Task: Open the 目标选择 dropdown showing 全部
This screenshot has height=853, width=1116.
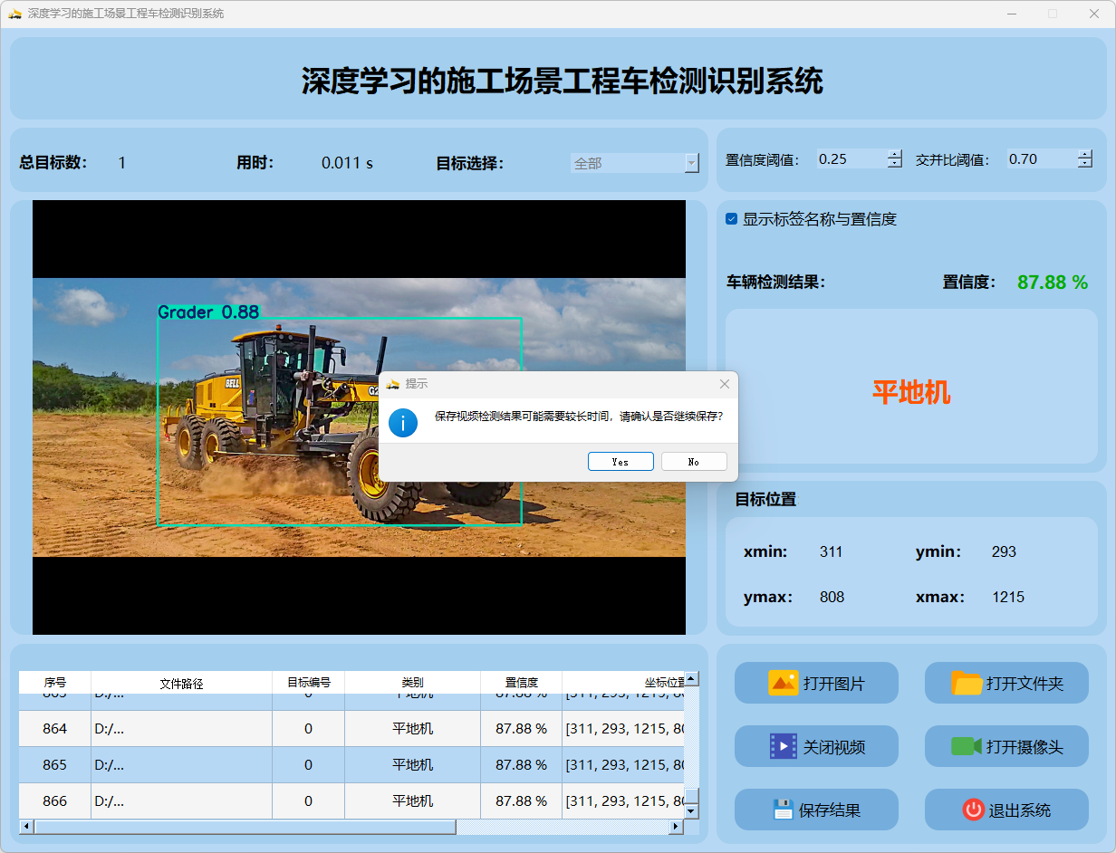Action: pyautogui.click(x=691, y=163)
